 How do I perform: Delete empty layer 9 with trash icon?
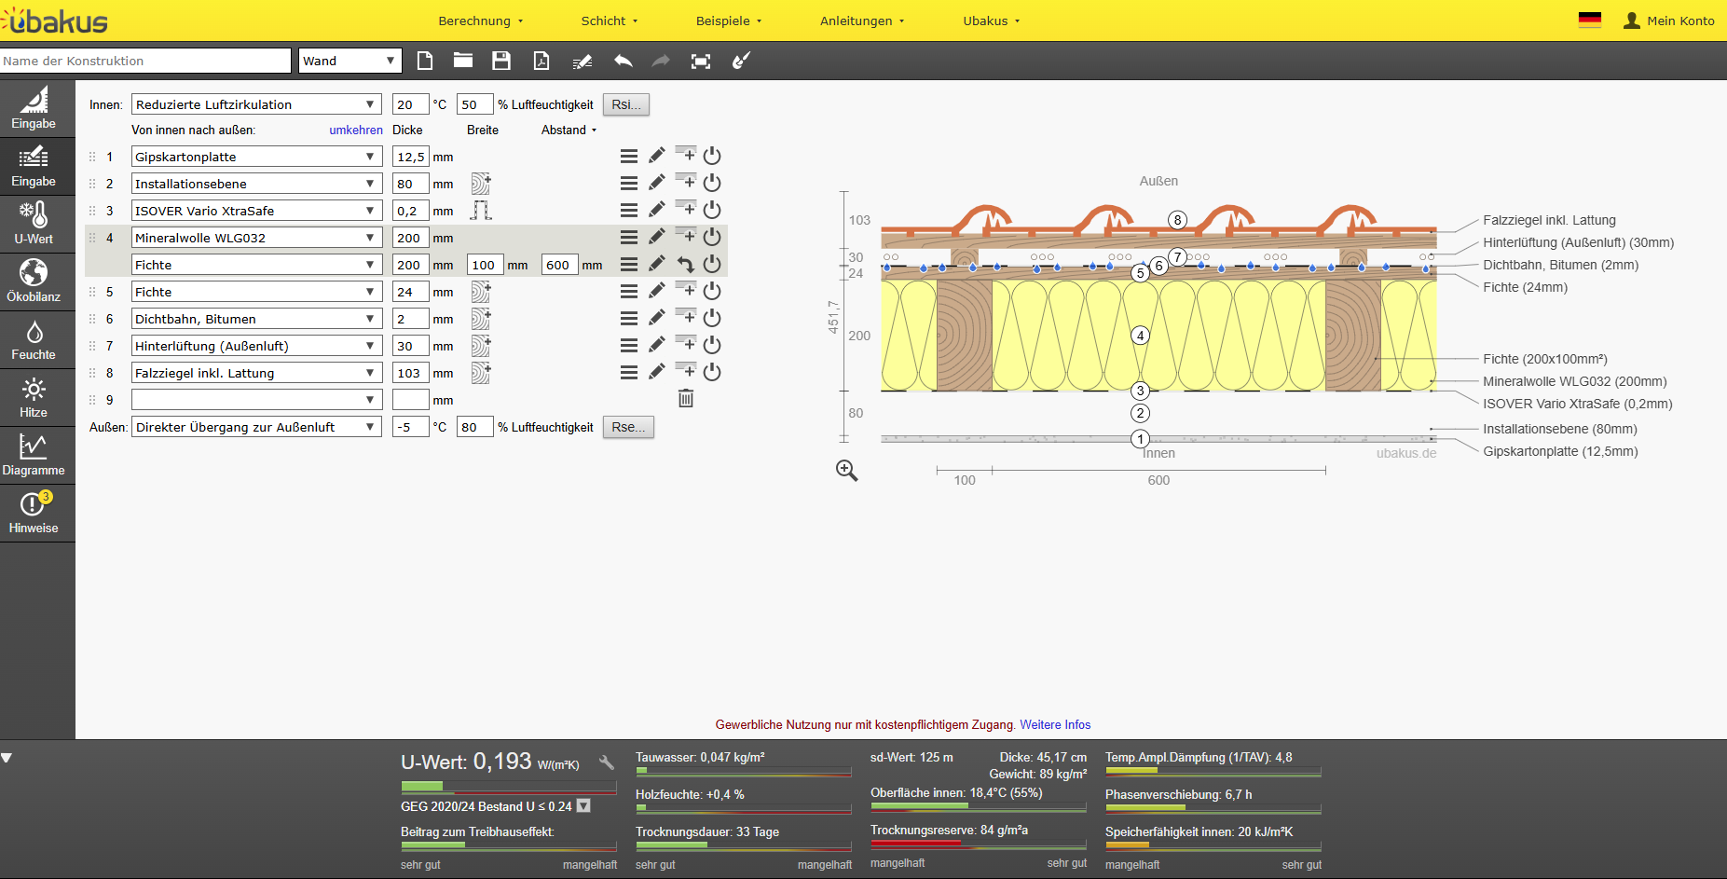[x=686, y=399]
